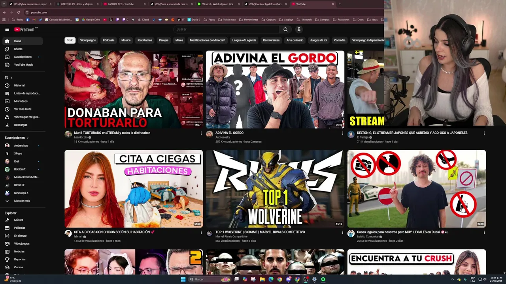
Task: Open the Herramientas bookmarks folder
Action: coord(249,20)
